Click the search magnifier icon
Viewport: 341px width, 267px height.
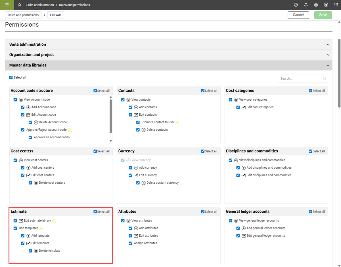[324, 79]
